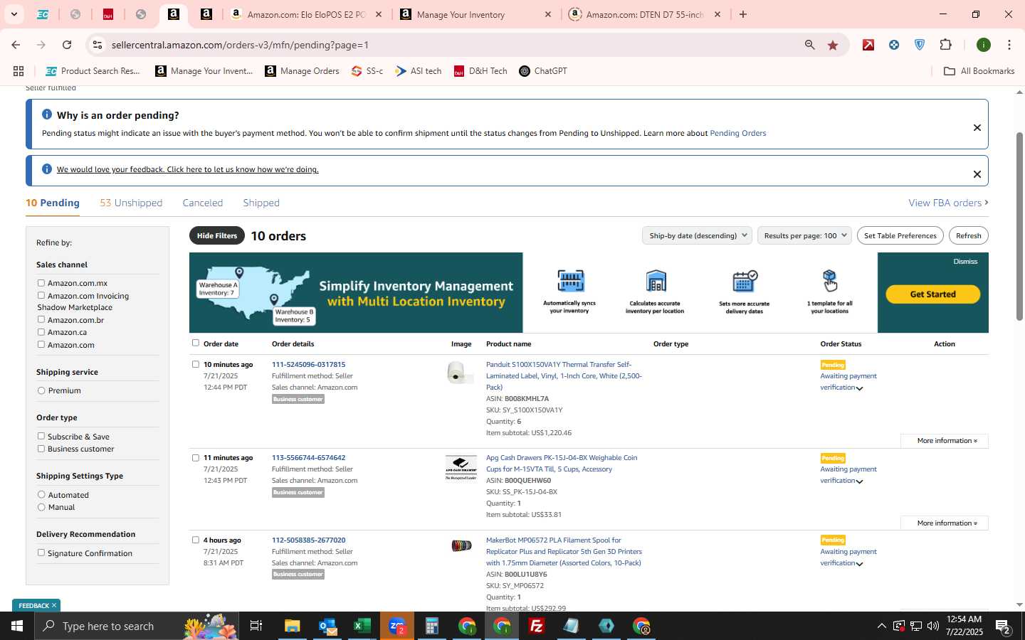Select the Premium shipping service radio
This screenshot has width=1025, height=640.
tap(41, 390)
